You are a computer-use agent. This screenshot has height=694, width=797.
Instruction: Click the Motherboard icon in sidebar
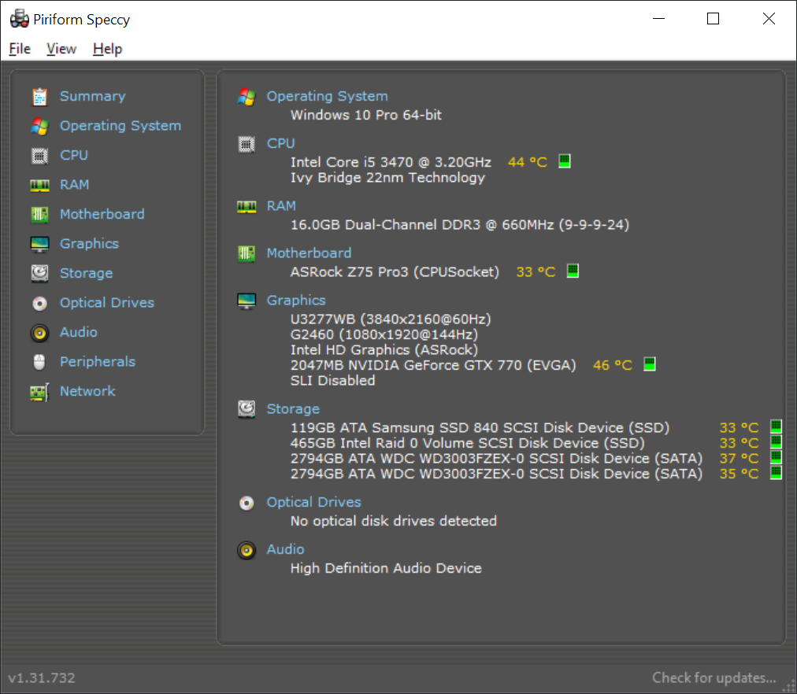click(39, 214)
